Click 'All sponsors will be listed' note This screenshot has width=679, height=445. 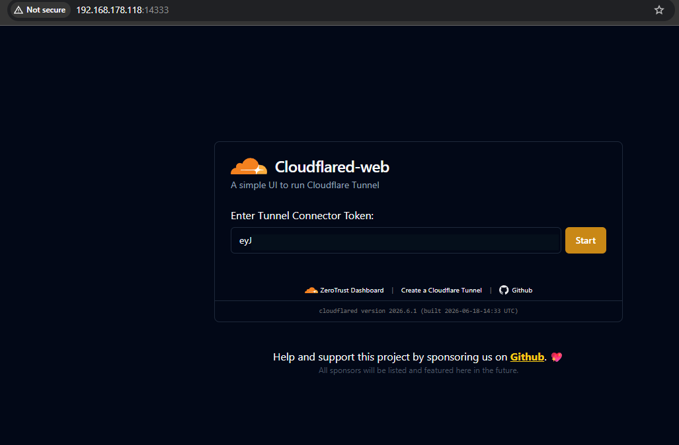[419, 370]
